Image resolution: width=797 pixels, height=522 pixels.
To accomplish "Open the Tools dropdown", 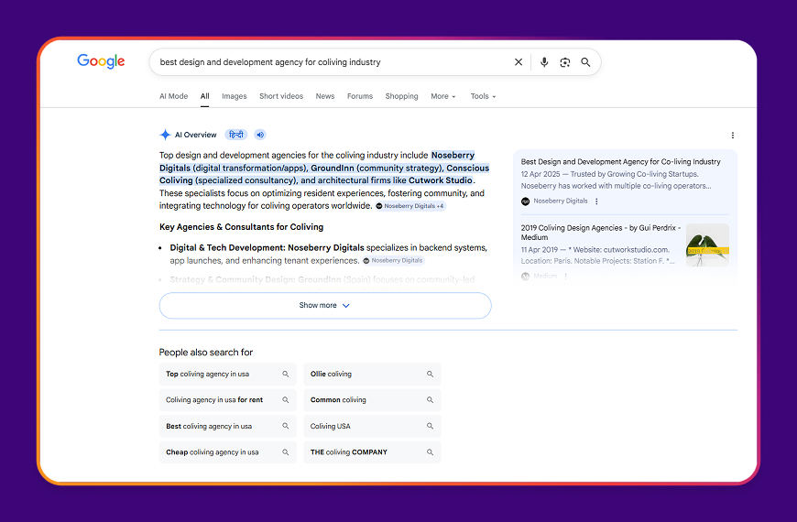I will [483, 96].
